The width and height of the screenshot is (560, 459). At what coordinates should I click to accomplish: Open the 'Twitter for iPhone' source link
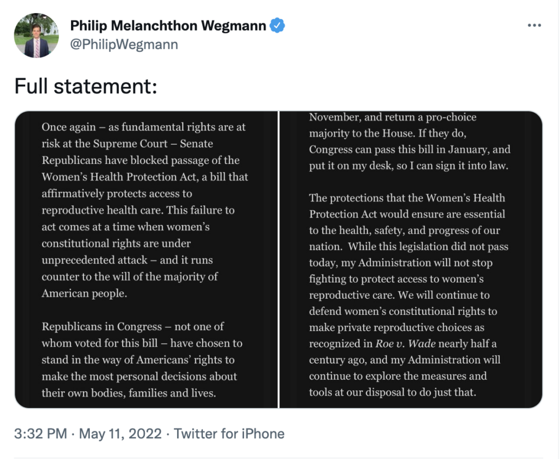(x=229, y=434)
